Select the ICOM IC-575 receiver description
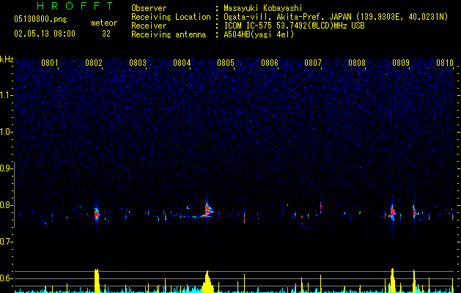 (294, 26)
